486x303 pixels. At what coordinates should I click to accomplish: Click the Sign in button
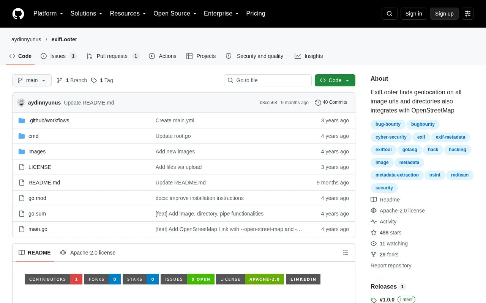[413, 14]
